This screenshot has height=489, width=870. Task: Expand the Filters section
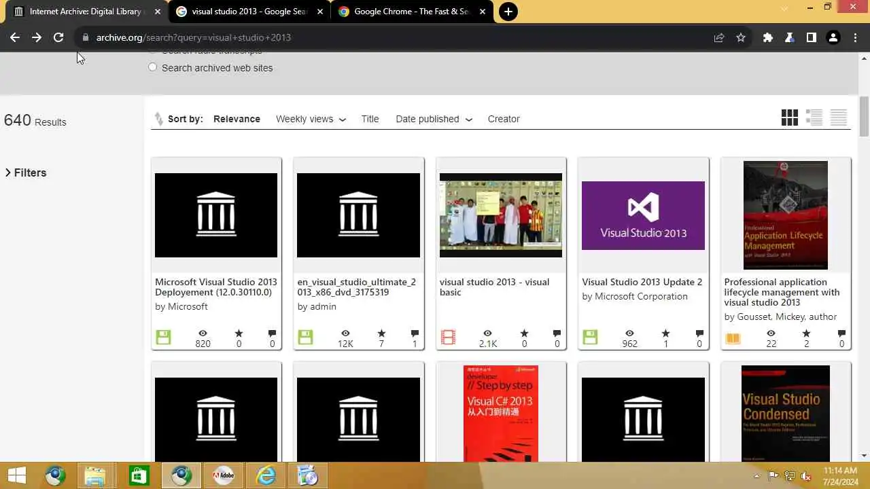tap(26, 173)
